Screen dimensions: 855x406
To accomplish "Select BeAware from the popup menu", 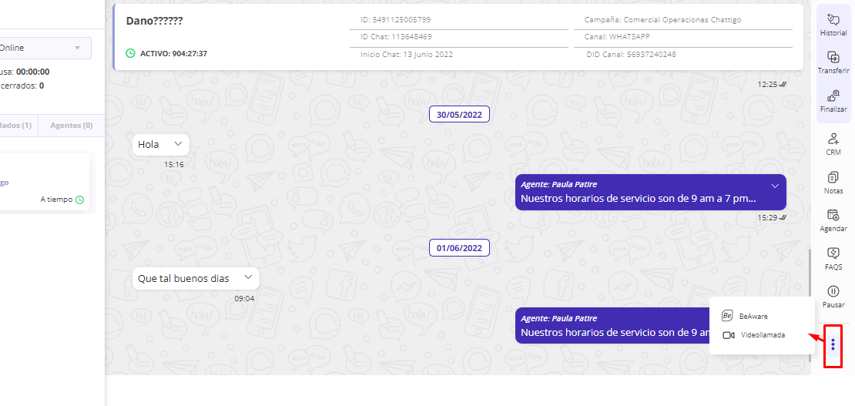I will point(753,316).
